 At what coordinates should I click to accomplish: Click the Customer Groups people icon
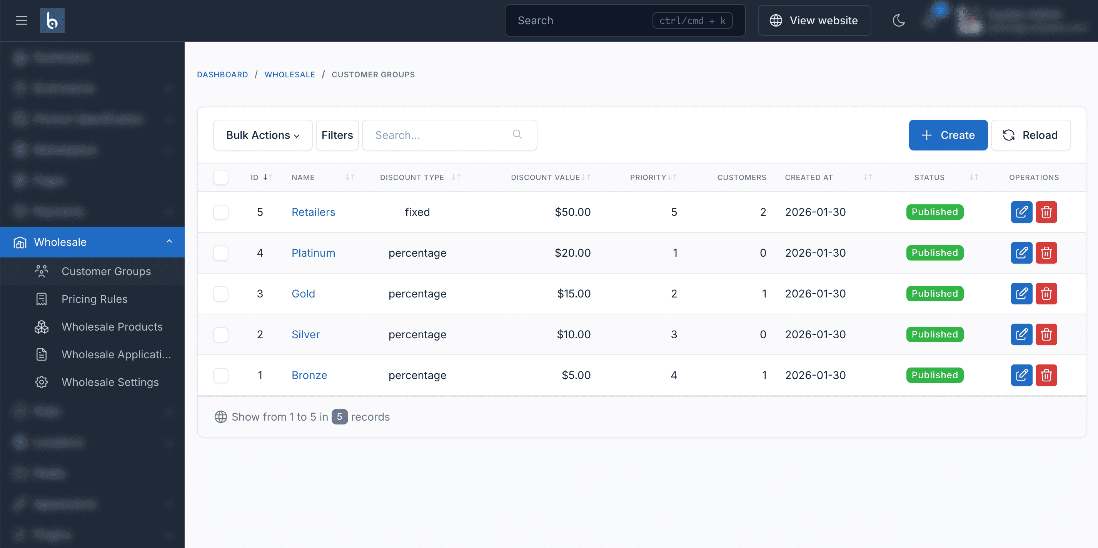coord(41,271)
